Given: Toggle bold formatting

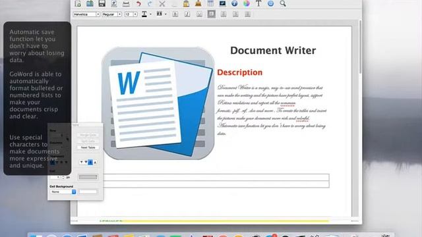Looking at the screenshot, I should [x=175, y=14].
